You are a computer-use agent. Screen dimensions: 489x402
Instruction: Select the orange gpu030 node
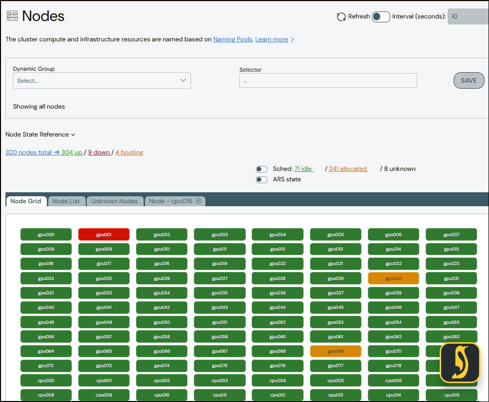pos(394,278)
